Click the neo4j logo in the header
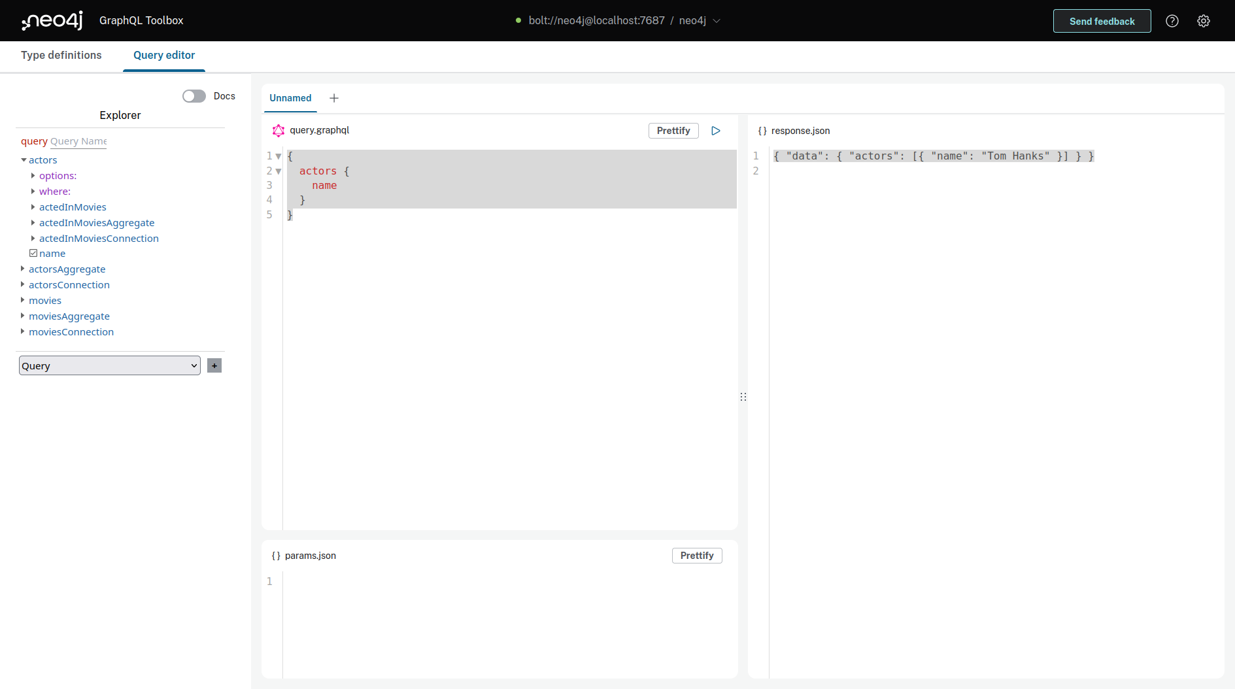The image size is (1235, 689). coord(52,20)
